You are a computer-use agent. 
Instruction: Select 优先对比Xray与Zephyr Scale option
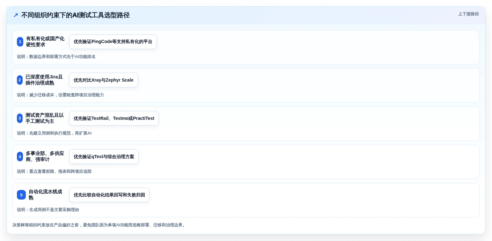[x=104, y=80]
